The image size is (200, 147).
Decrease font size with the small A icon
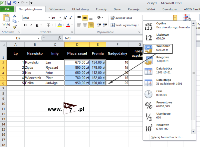(71, 18)
